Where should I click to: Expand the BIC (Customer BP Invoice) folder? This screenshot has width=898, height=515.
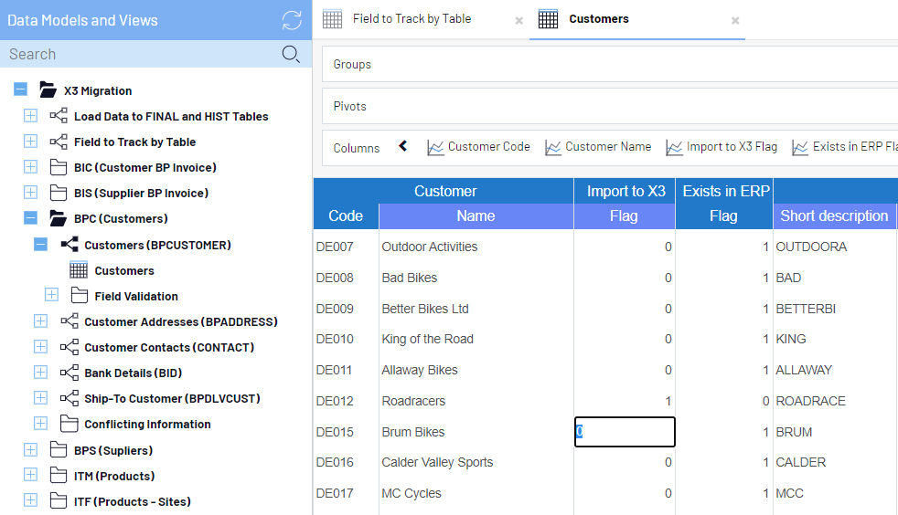[x=30, y=167]
